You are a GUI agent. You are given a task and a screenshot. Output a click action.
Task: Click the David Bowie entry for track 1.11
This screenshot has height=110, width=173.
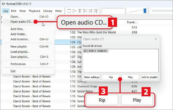(x=32, y=77)
